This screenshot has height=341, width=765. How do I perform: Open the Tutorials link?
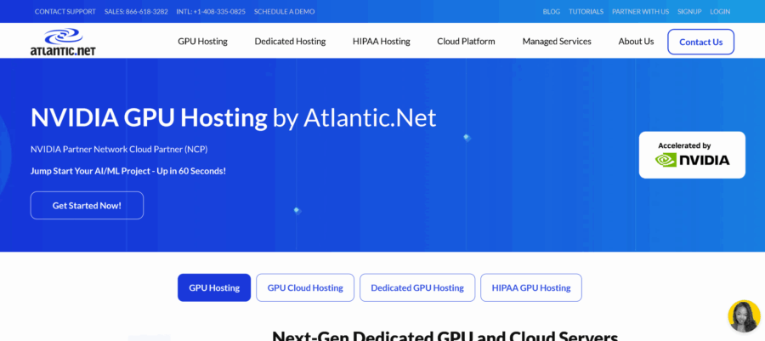pos(586,11)
